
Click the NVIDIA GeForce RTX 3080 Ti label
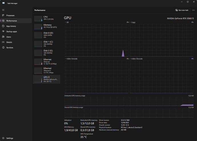[180, 19]
